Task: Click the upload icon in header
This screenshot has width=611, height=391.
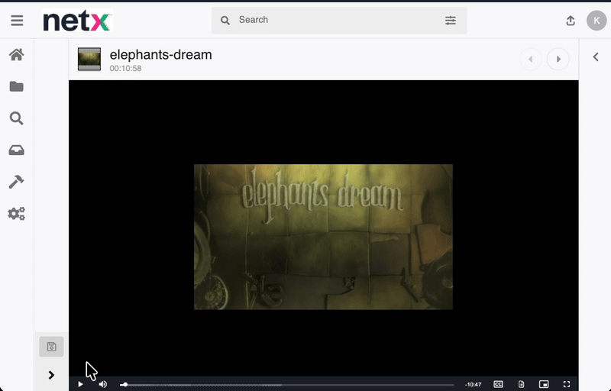Action: (x=571, y=21)
